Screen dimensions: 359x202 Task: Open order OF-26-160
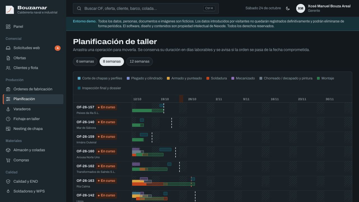pyautogui.click(x=85, y=151)
